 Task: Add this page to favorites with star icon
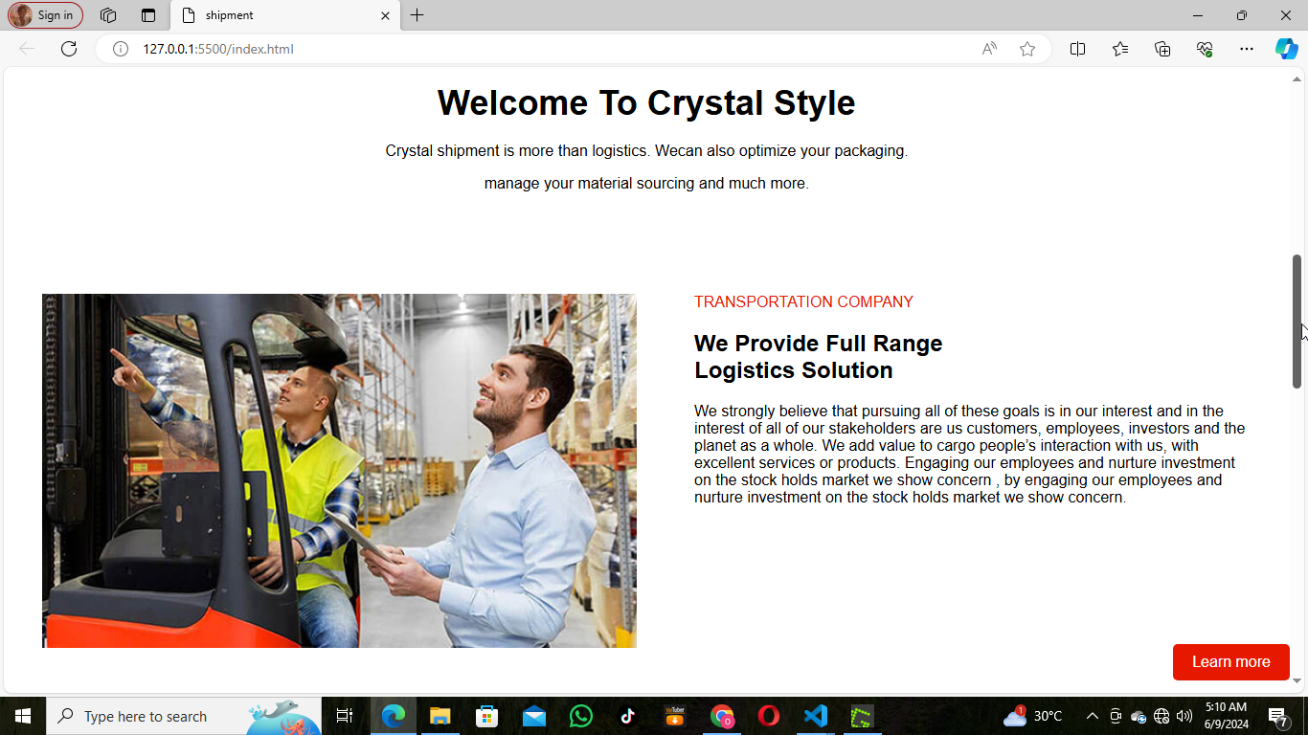point(1027,49)
